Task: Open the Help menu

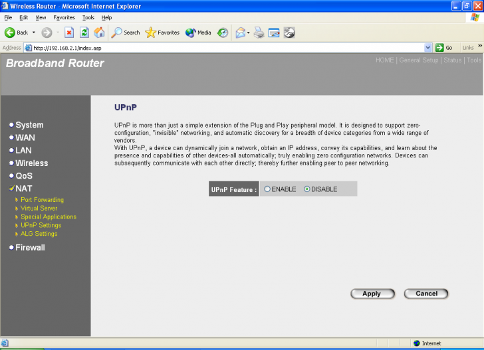Action: click(106, 17)
